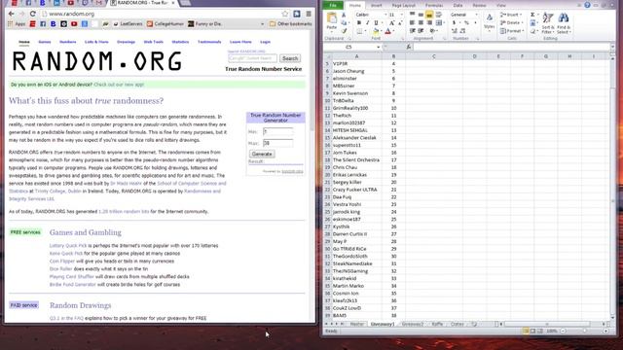Click the browser Back arrow

(12, 14)
